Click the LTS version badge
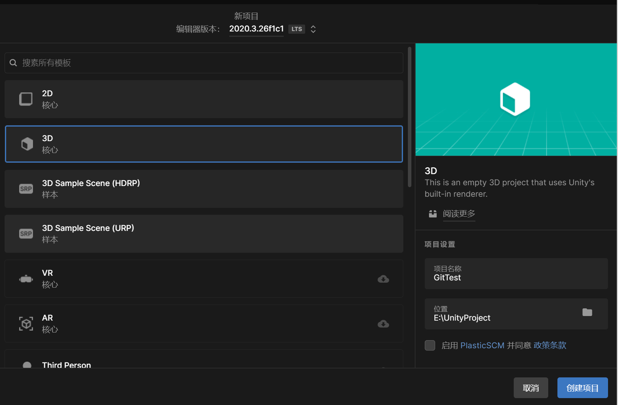618x405 pixels. coord(297,29)
